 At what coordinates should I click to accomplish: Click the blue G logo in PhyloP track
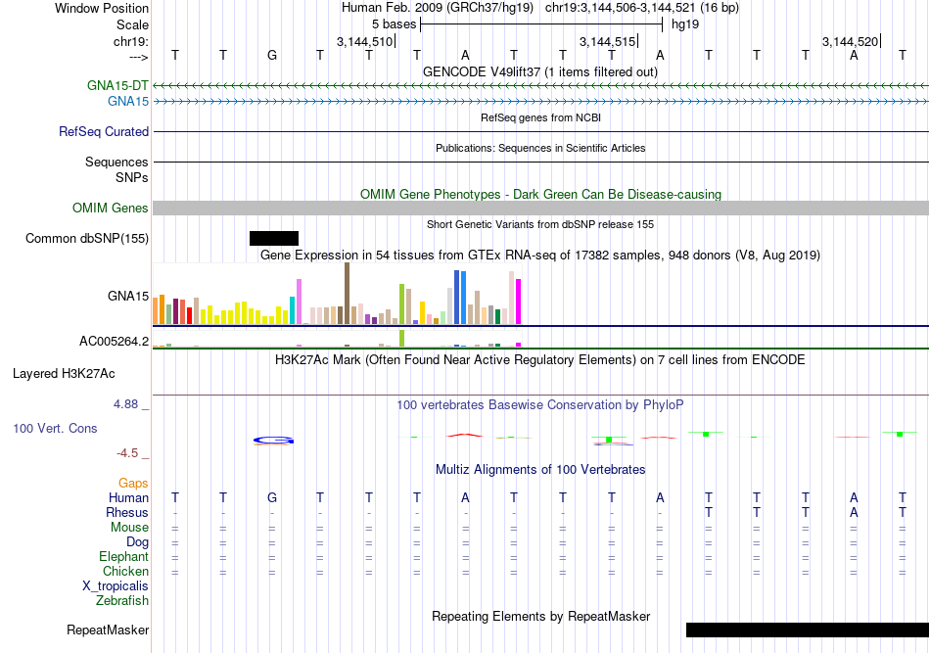click(x=273, y=441)
